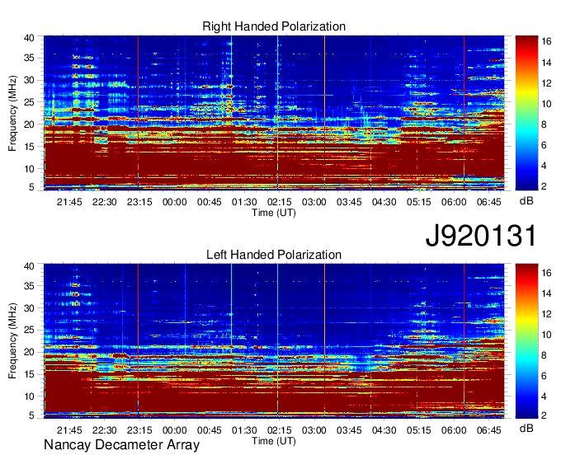Click the 10 MHz tick of Right Handed plot
561x455 pixels.
click(29, 169)
